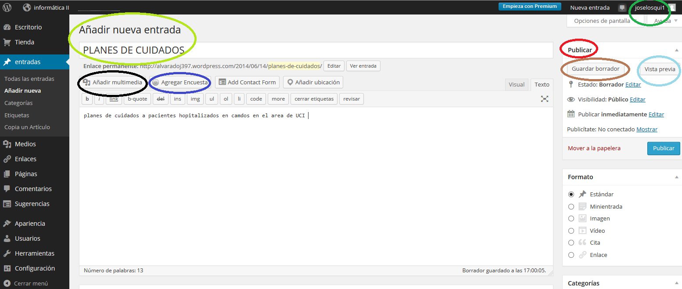Toggle fullscreen editor mode icon
Viewport: 682px width, 289px height.
click(x=545, y=99)
